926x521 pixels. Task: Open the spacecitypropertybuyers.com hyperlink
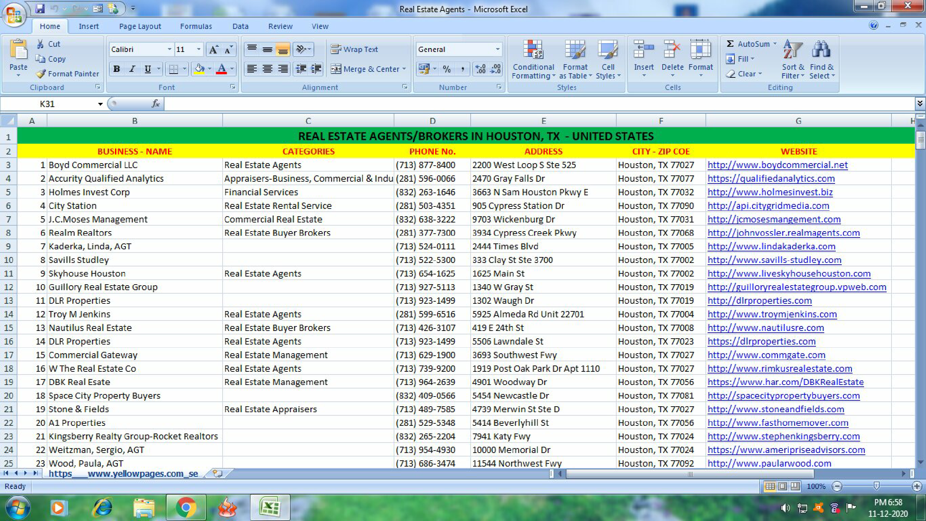point(784,395)
